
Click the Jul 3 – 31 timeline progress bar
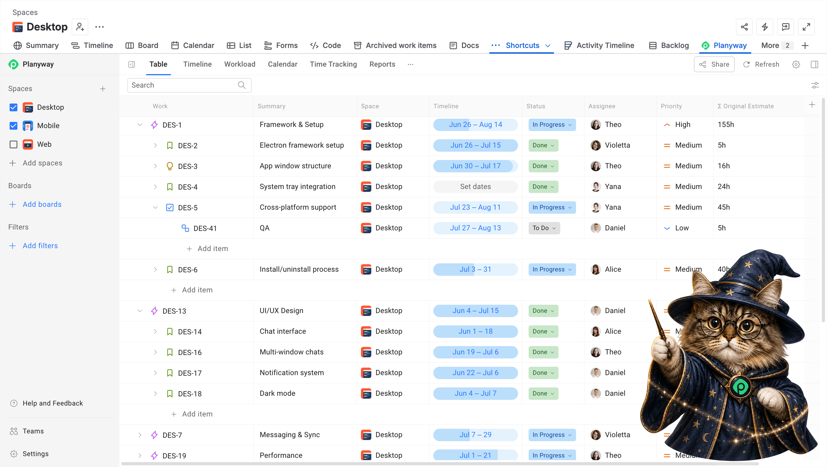[475, 269]
